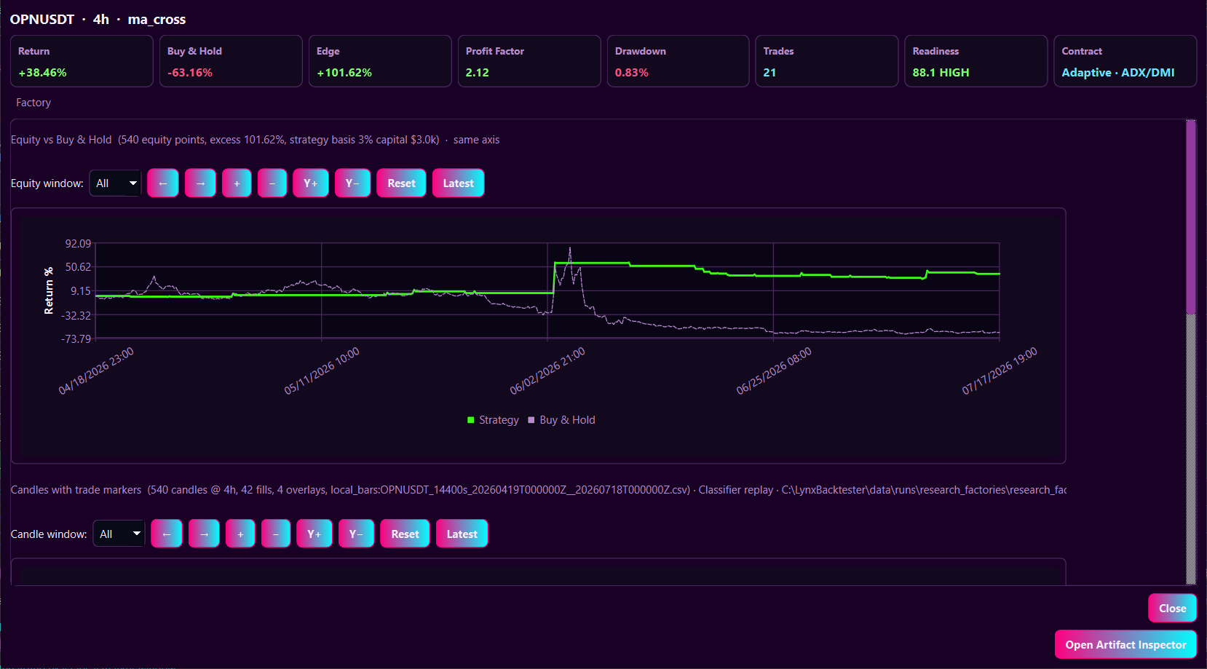The image size is (1207, 669).
Task: Shrink equity Y axis with Y− button
Action: tap(352, 183)
